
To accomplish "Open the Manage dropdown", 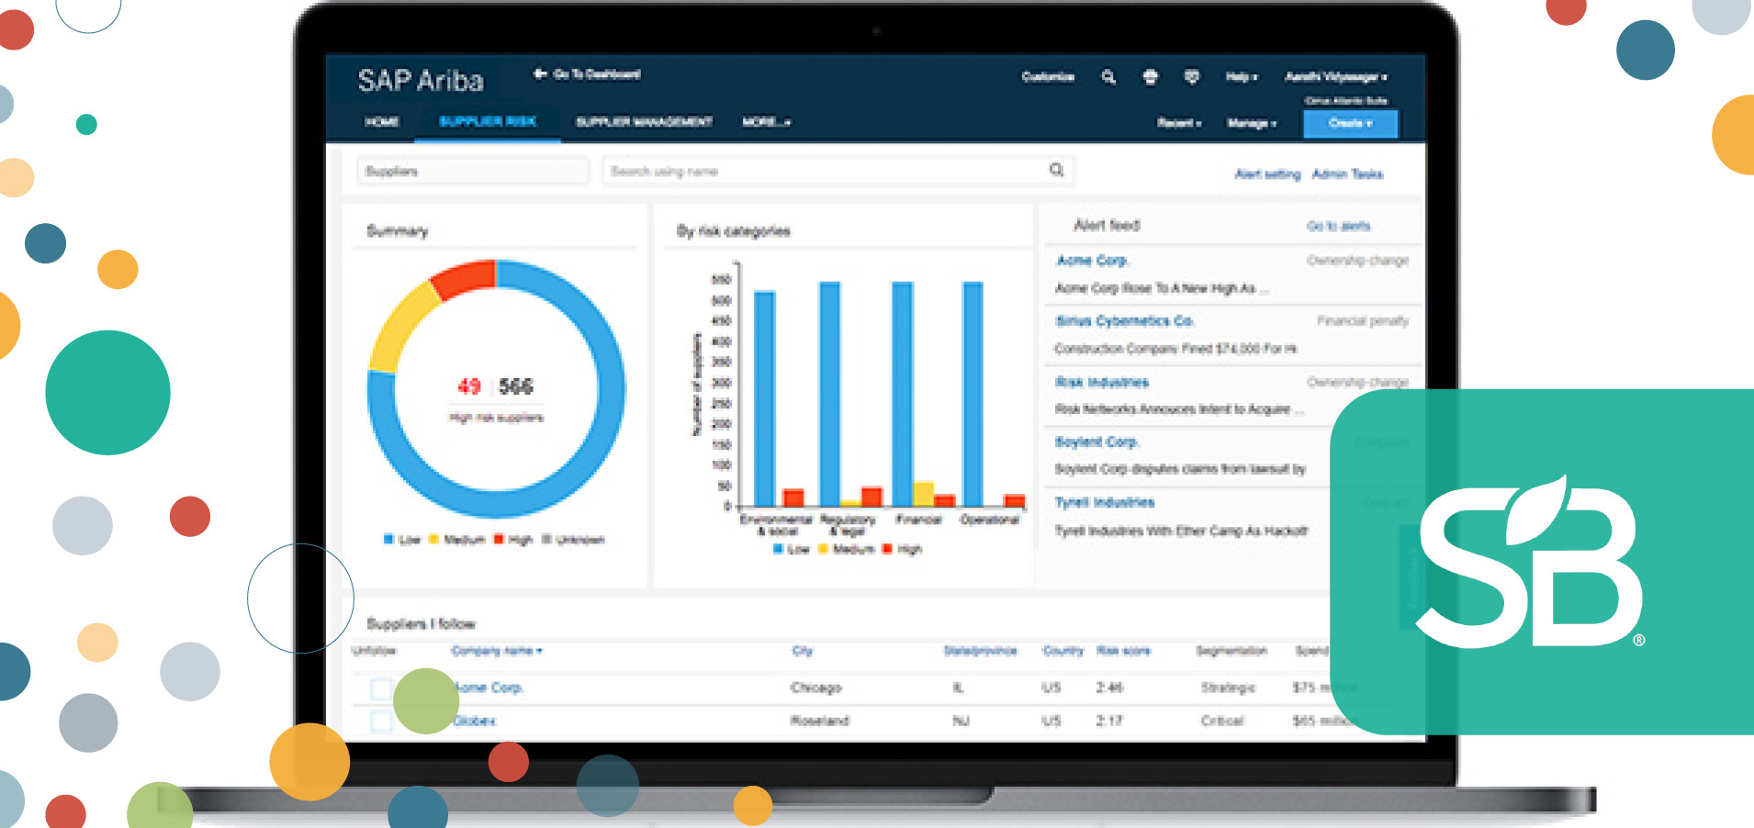I will [1251, 123].
